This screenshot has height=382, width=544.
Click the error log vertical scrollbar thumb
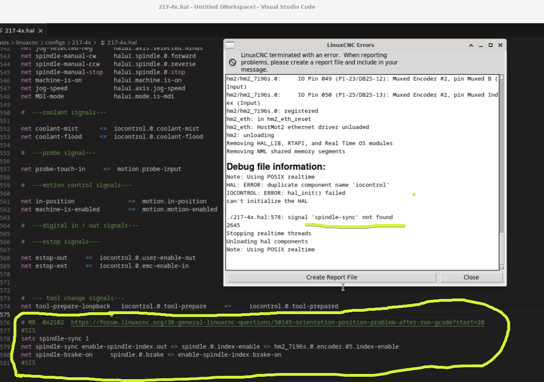[x=502, y=249]
